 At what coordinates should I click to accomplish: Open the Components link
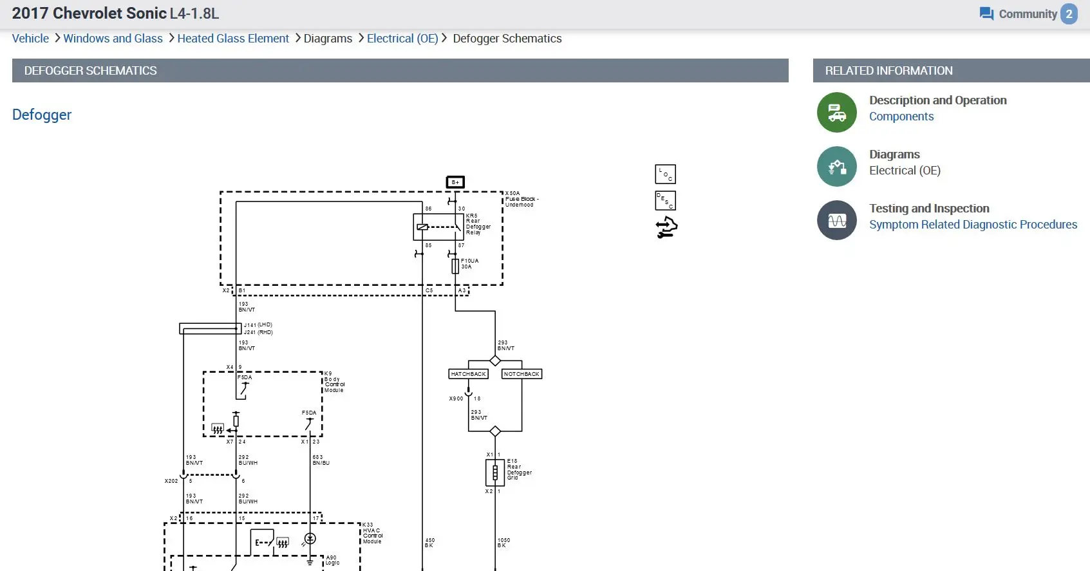901,117
